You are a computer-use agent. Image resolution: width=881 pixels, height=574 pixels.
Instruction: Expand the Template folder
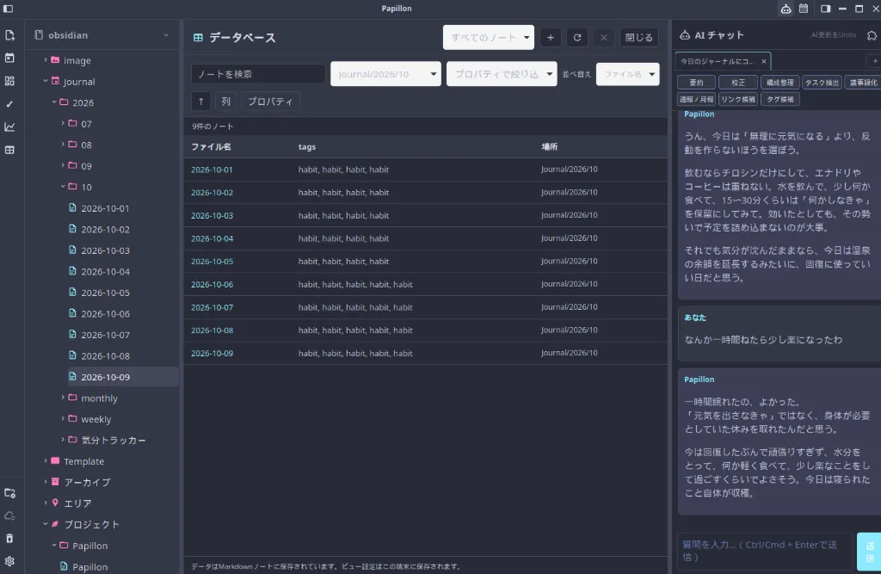46,460
